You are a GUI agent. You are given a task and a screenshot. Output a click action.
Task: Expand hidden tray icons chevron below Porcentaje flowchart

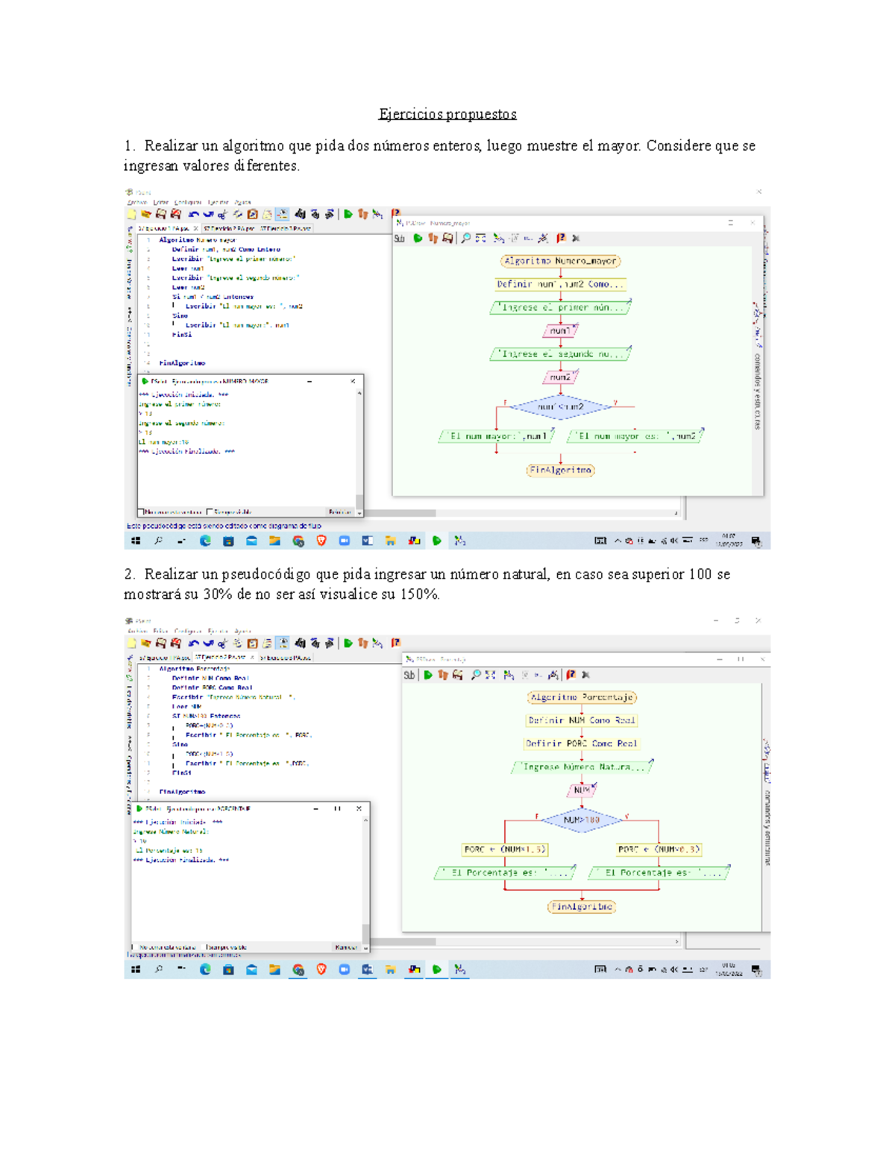(x=618, y=969)
